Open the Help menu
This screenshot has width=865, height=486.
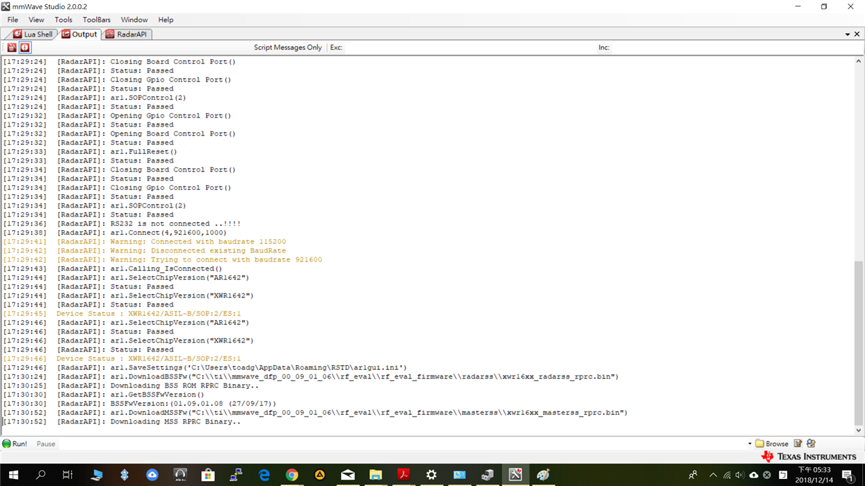pyautogui.click(x=166, y=20)
